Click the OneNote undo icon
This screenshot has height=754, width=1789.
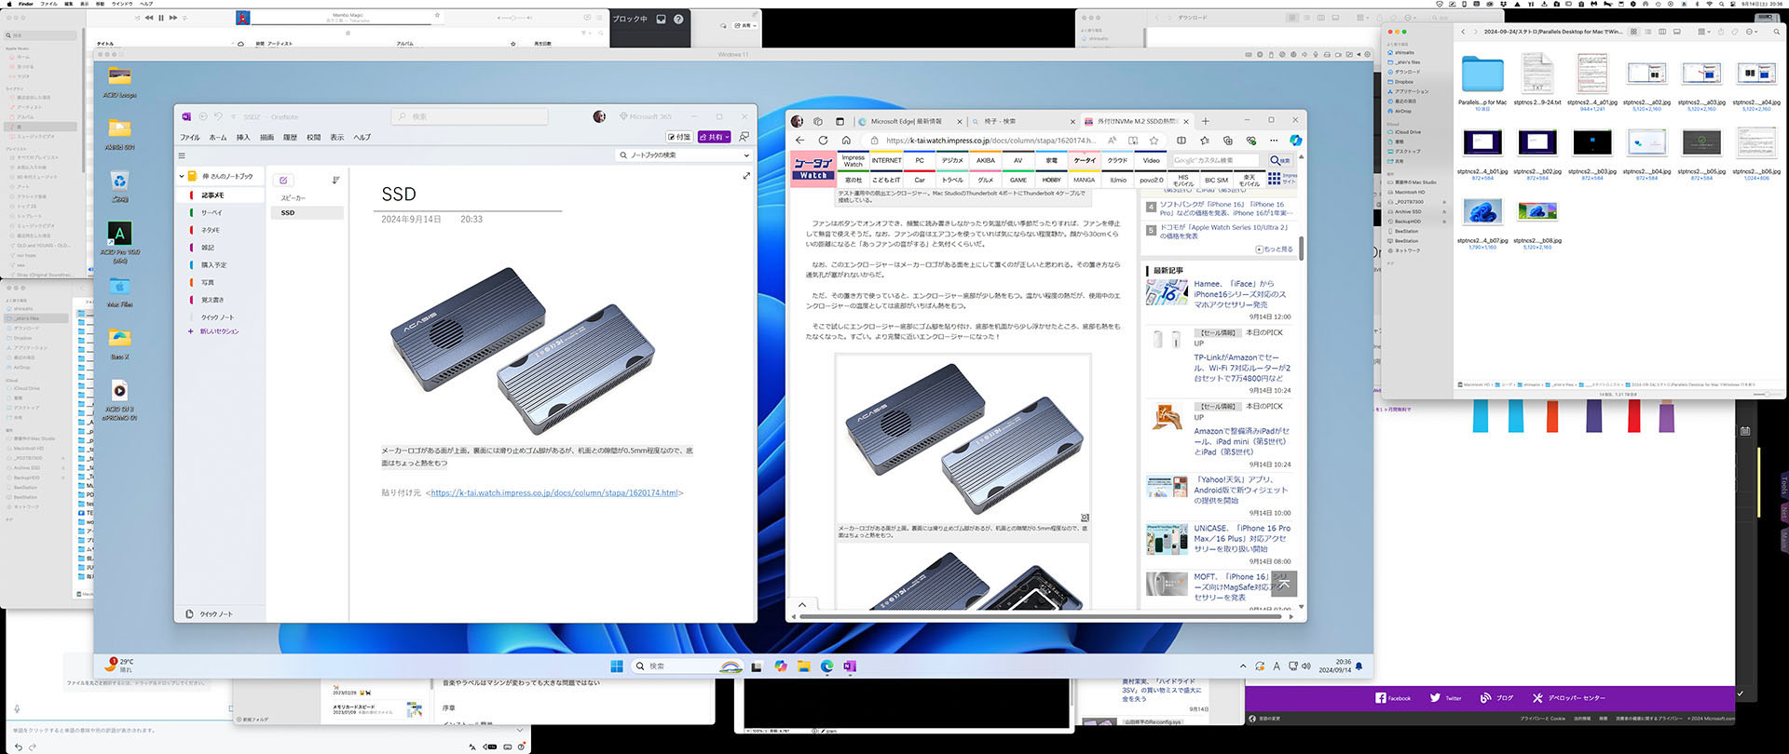click(218, 116)
